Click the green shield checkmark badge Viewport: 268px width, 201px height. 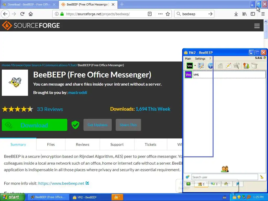75,125
